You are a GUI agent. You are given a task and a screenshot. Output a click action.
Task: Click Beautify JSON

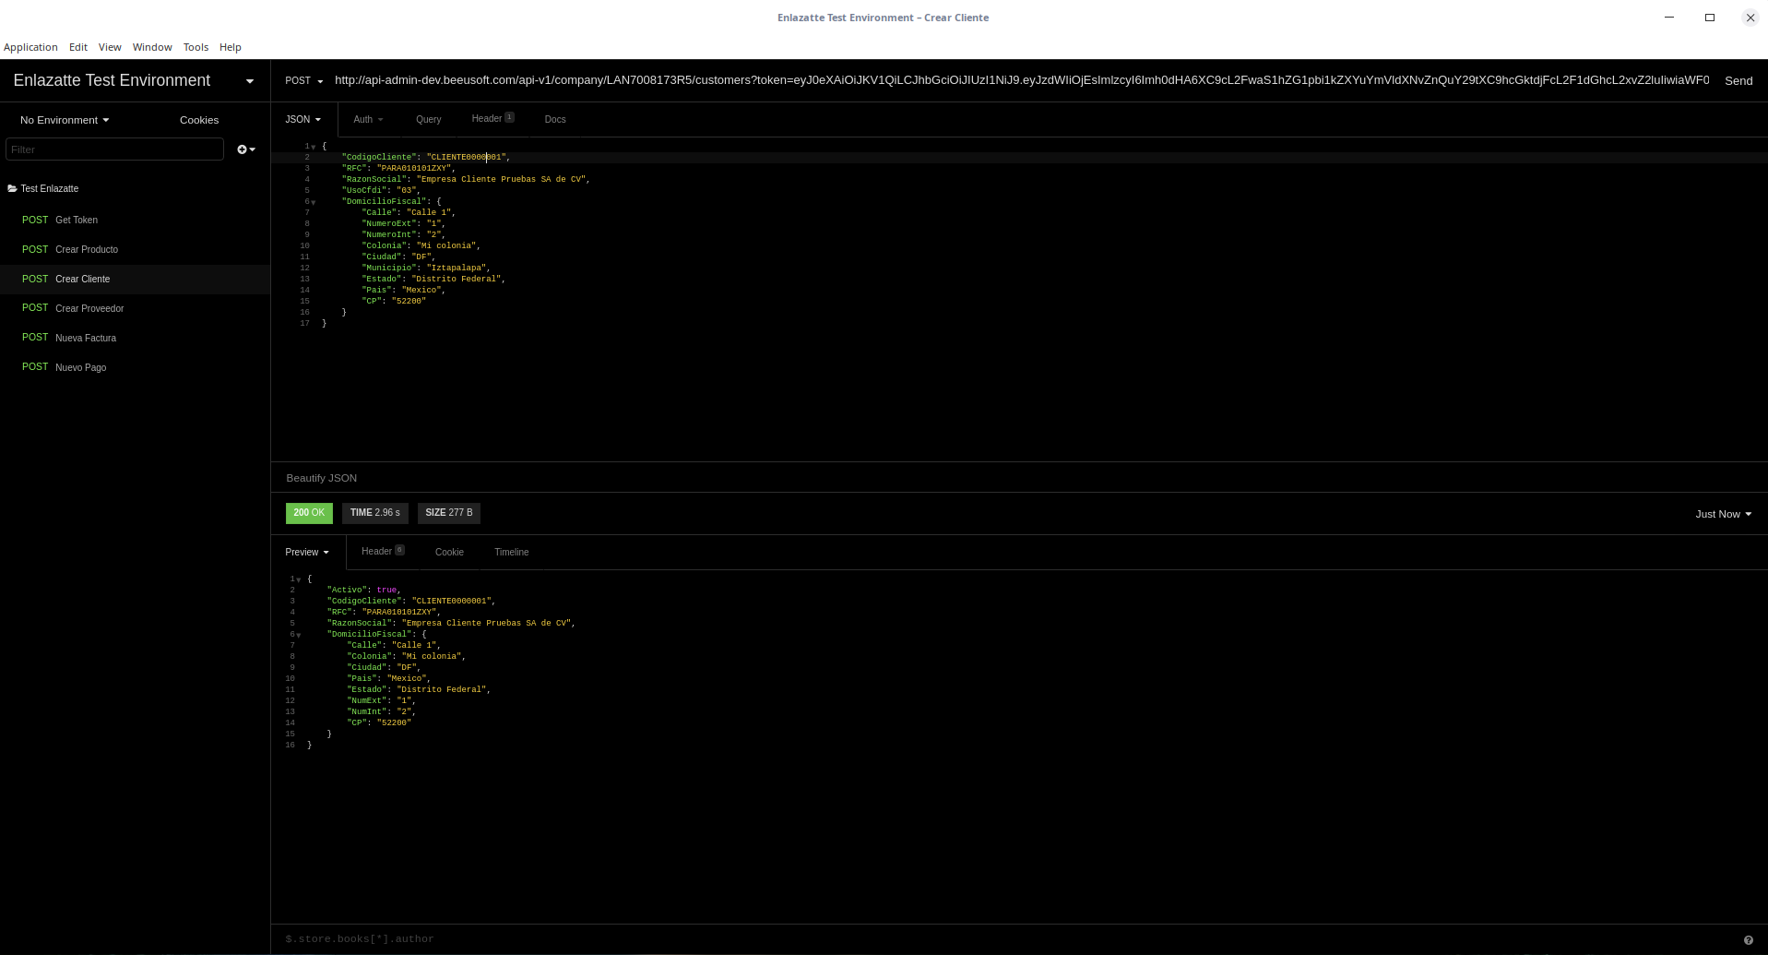pos(321,477)
